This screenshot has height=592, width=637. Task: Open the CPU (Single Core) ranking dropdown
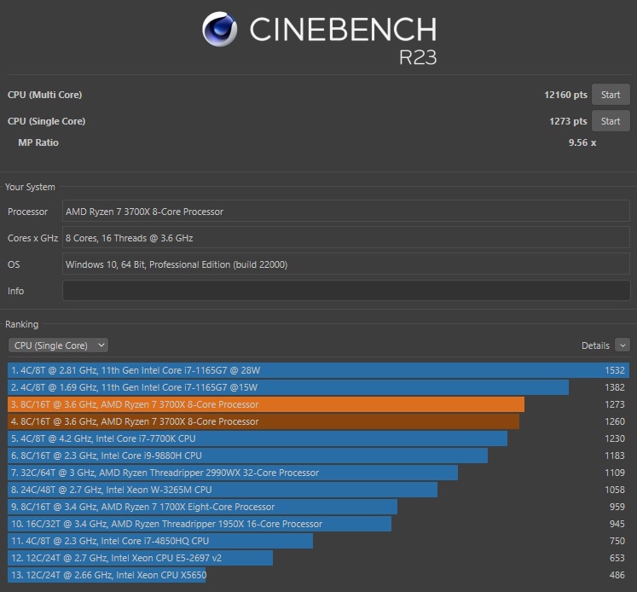[58, 345]
